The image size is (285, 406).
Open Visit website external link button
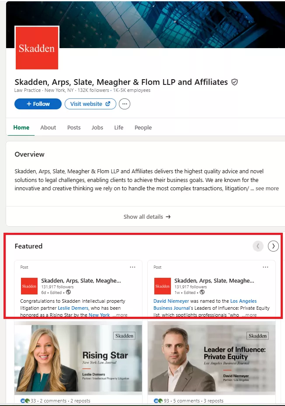pyautogui.click(x=90, y=104)
